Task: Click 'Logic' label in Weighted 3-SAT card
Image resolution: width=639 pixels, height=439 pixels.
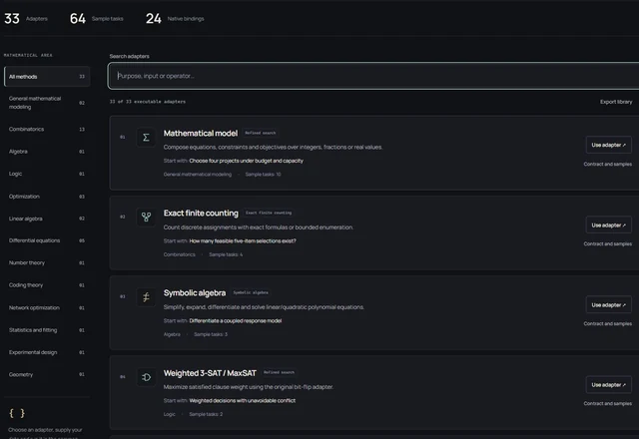Action: tap(169, 414)
